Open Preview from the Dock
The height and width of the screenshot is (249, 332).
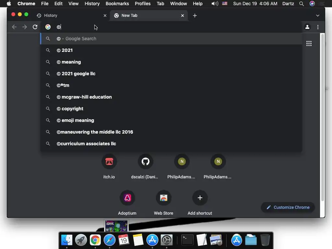216,240
